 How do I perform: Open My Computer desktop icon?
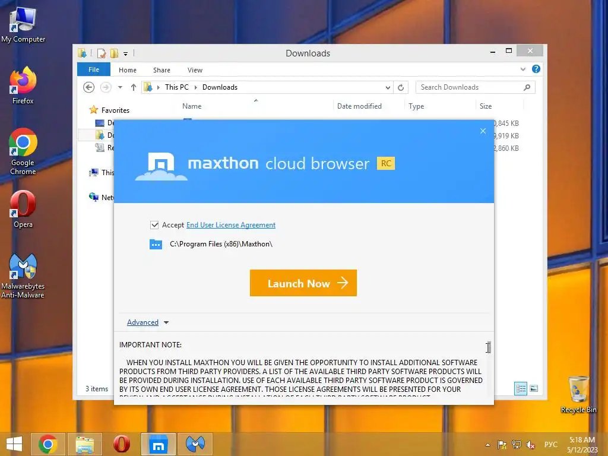point(23,25)
